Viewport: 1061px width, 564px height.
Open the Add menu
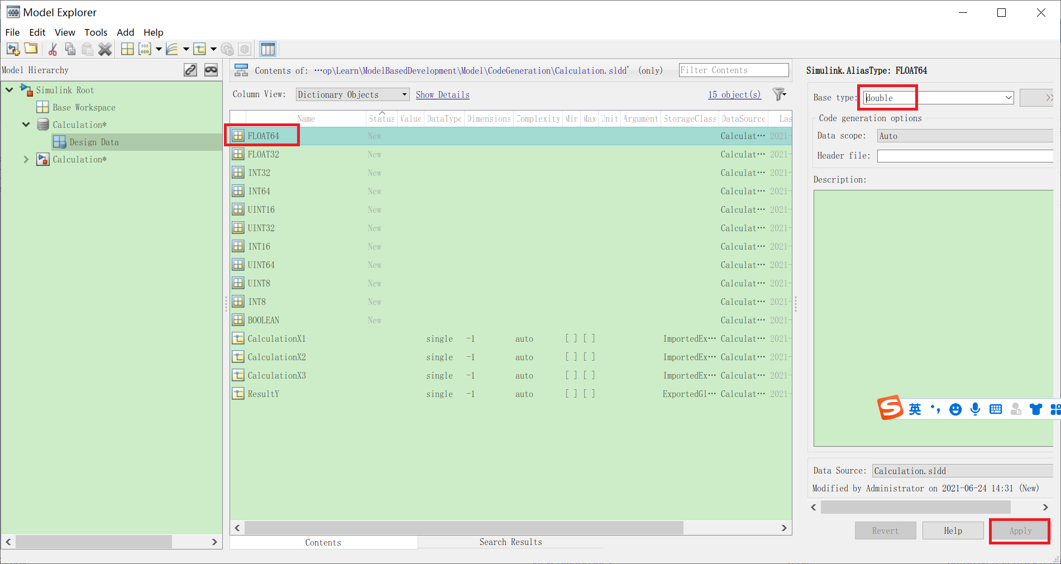(126, 32)
